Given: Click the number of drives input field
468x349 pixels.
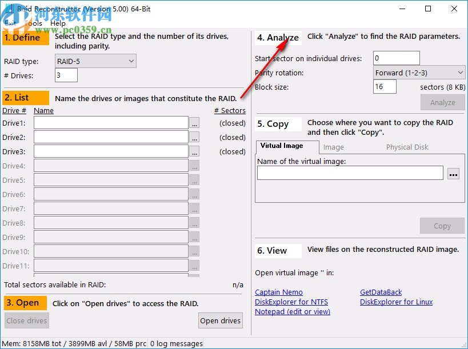Looking at the screenshot, I should 66,75.
